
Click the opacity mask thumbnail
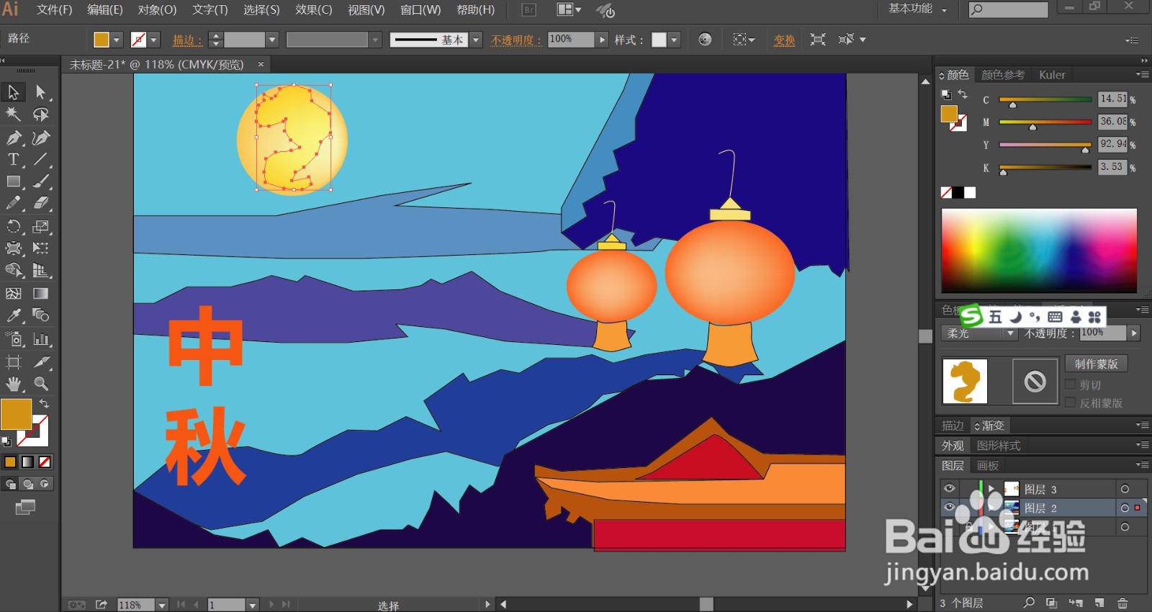[x=1035, y=381]
